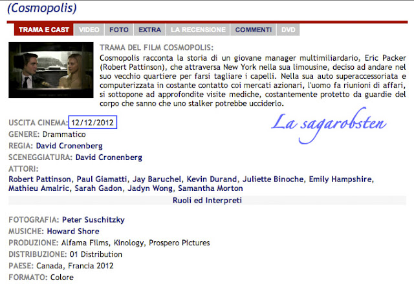Open the TRAMA E CAST tab

point(44,30)
